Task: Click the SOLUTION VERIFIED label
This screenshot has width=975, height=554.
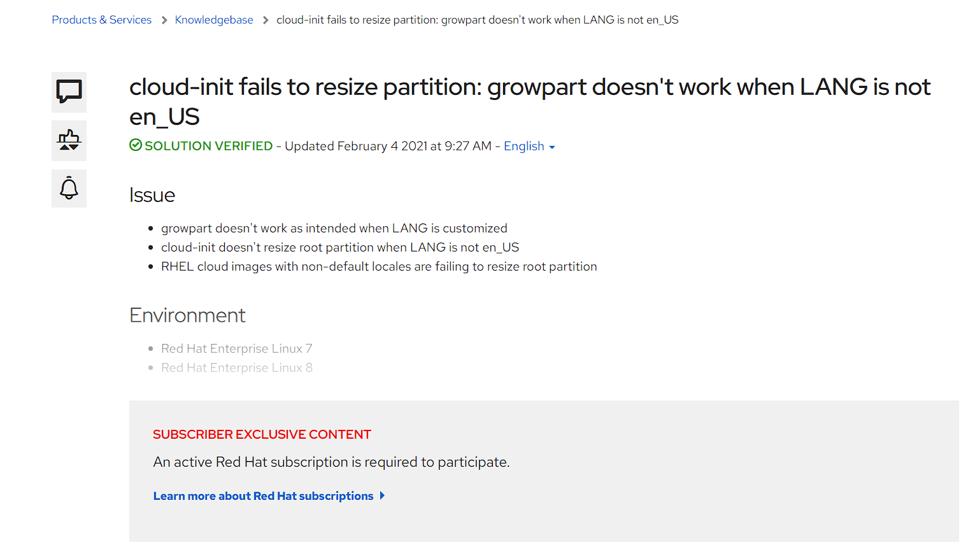Action: (x=208, y=146)
